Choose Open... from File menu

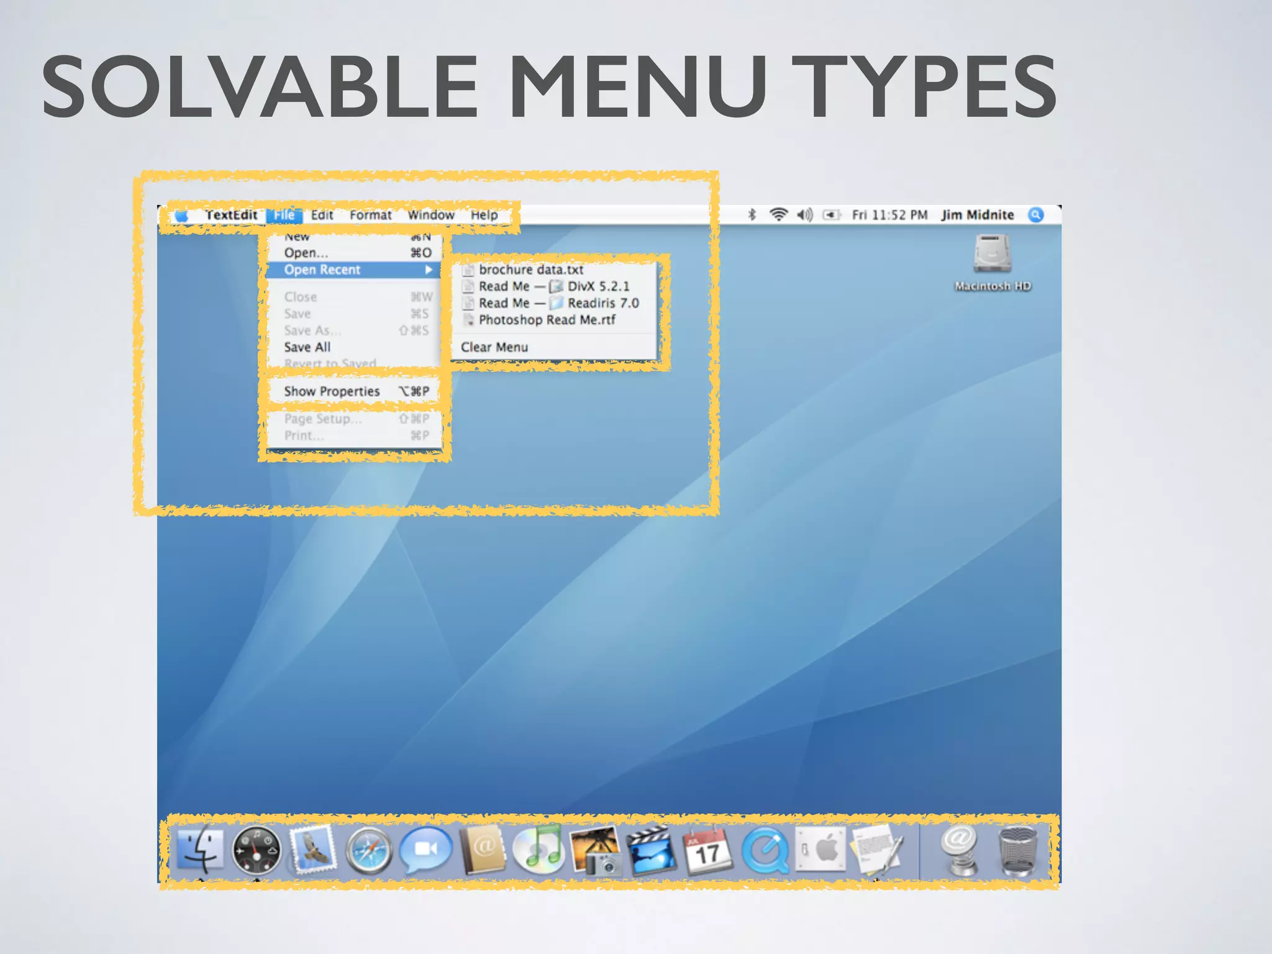tap(354, 253)
